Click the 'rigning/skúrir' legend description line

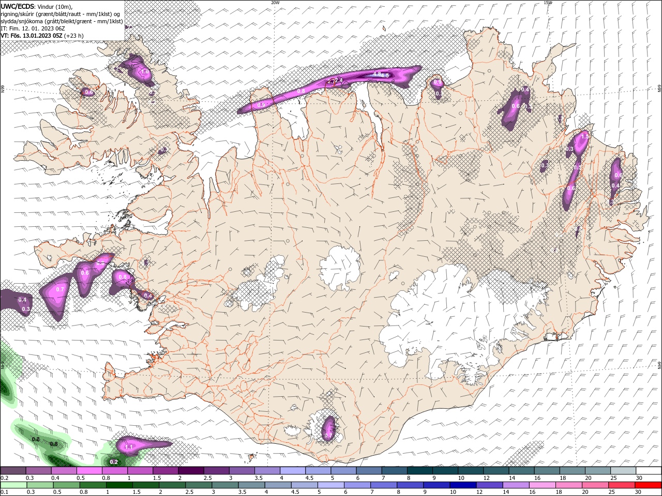61,14
